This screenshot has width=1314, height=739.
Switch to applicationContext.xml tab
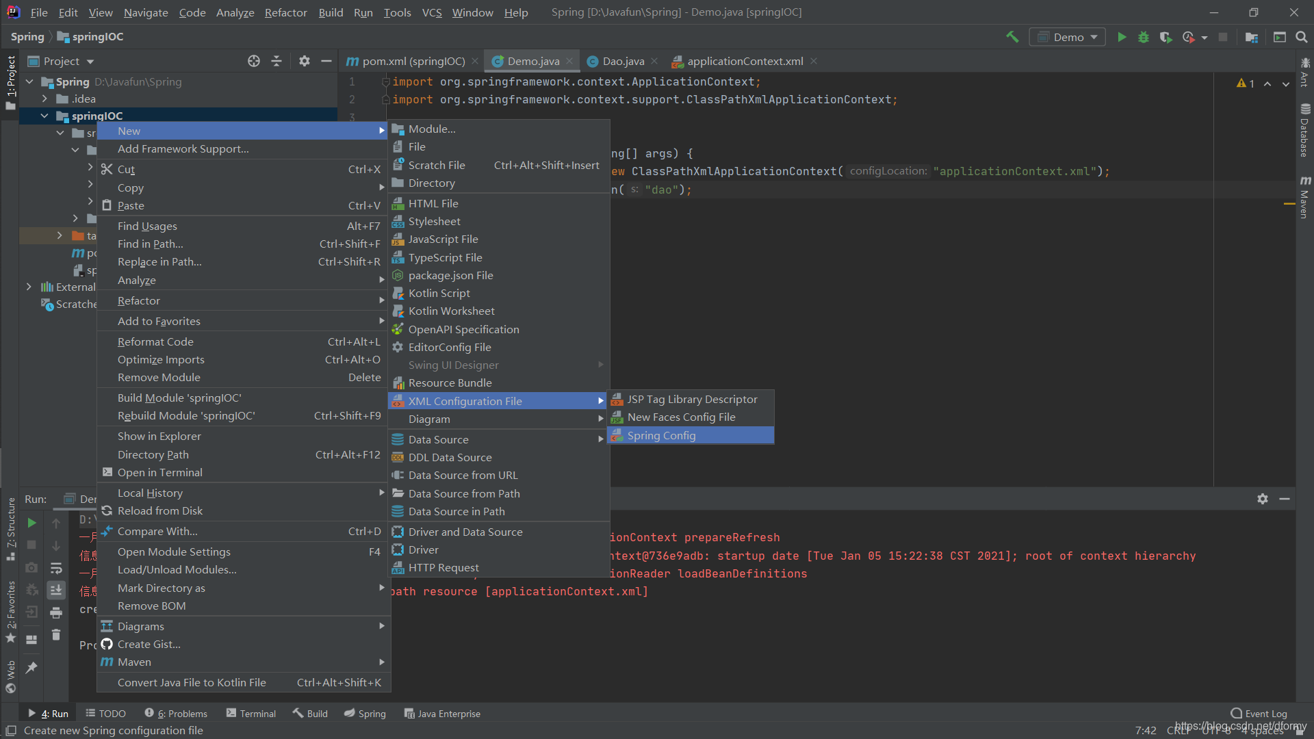pyautogui.click(x=745, y=61)
